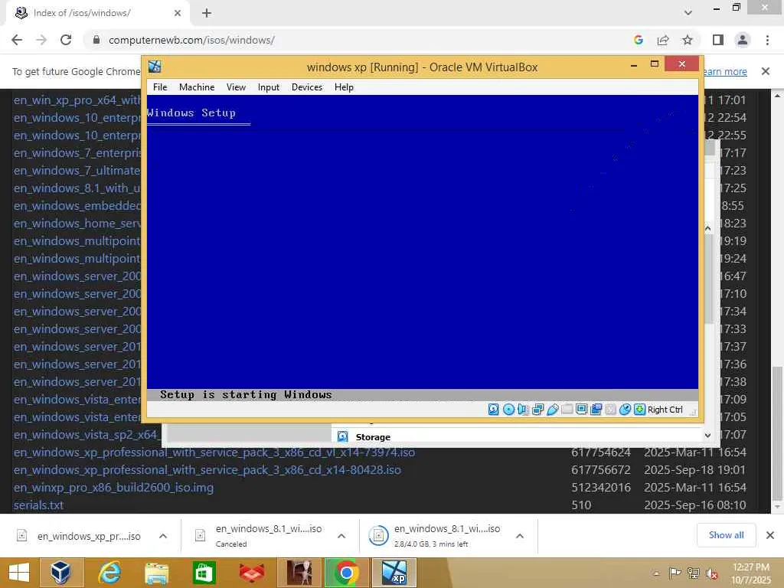Image resolution: width=784 pixels, height=588 pixels.
Task: Click the grayed CPU indicator icon in status bar
Action: (610, 410)
